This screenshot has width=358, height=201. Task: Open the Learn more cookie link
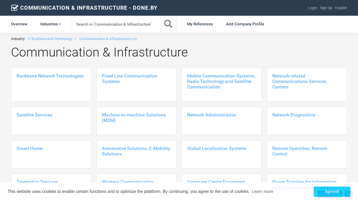262,192
